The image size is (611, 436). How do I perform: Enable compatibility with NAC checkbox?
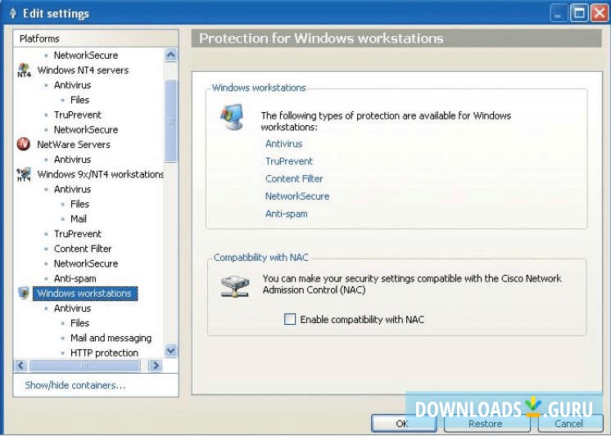pos(290,319)
